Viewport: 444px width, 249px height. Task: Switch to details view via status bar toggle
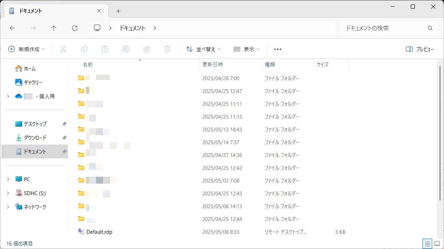428,243
